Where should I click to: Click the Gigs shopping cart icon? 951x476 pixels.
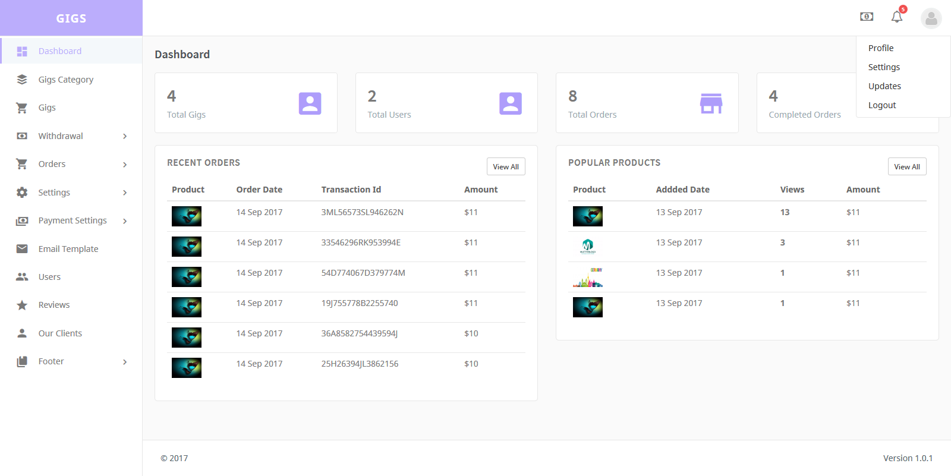click(22, 108)
